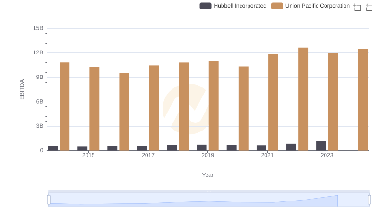Click the data zoom top mover bar
The image size is (378, 218).
209,191
